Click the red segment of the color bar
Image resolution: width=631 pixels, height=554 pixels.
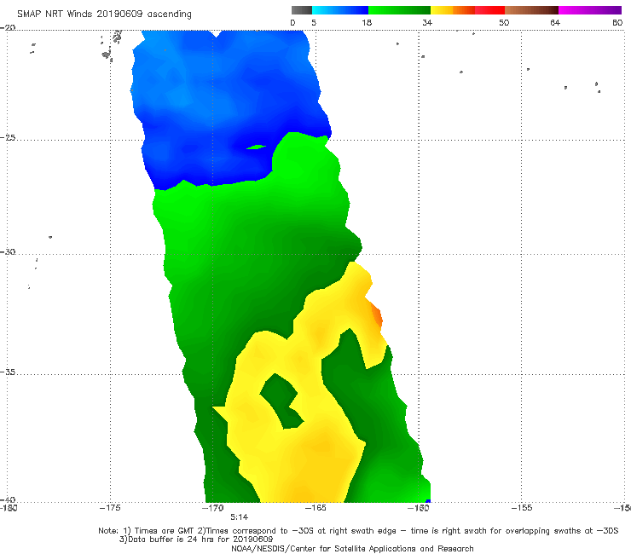tap(489, 10)
